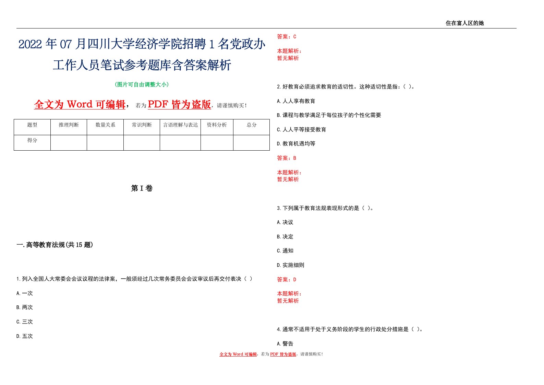The width and height of the screenshot is (544, 385).
Task: Click the green note 图片可自由调整大小
Action: click(142, 84)
